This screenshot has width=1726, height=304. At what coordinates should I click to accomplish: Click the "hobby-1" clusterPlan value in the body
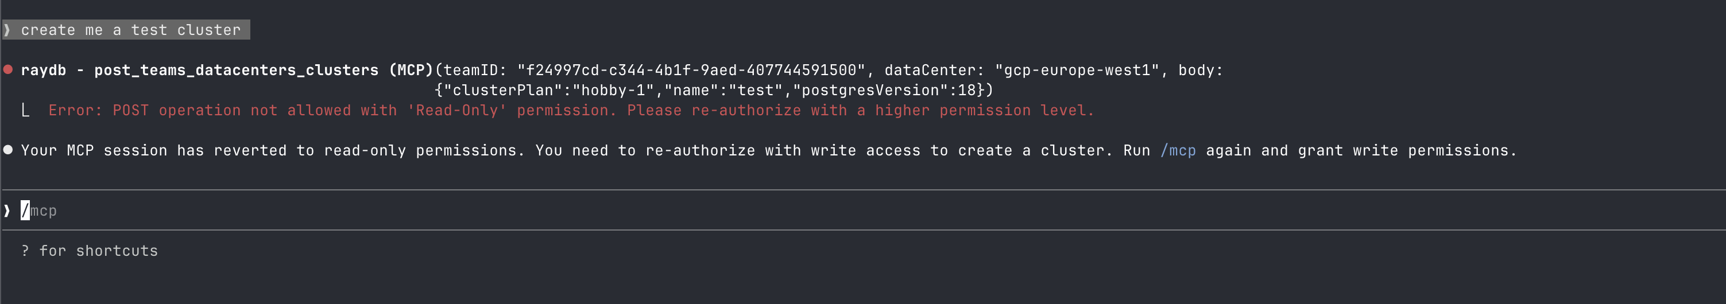point(613,91)
